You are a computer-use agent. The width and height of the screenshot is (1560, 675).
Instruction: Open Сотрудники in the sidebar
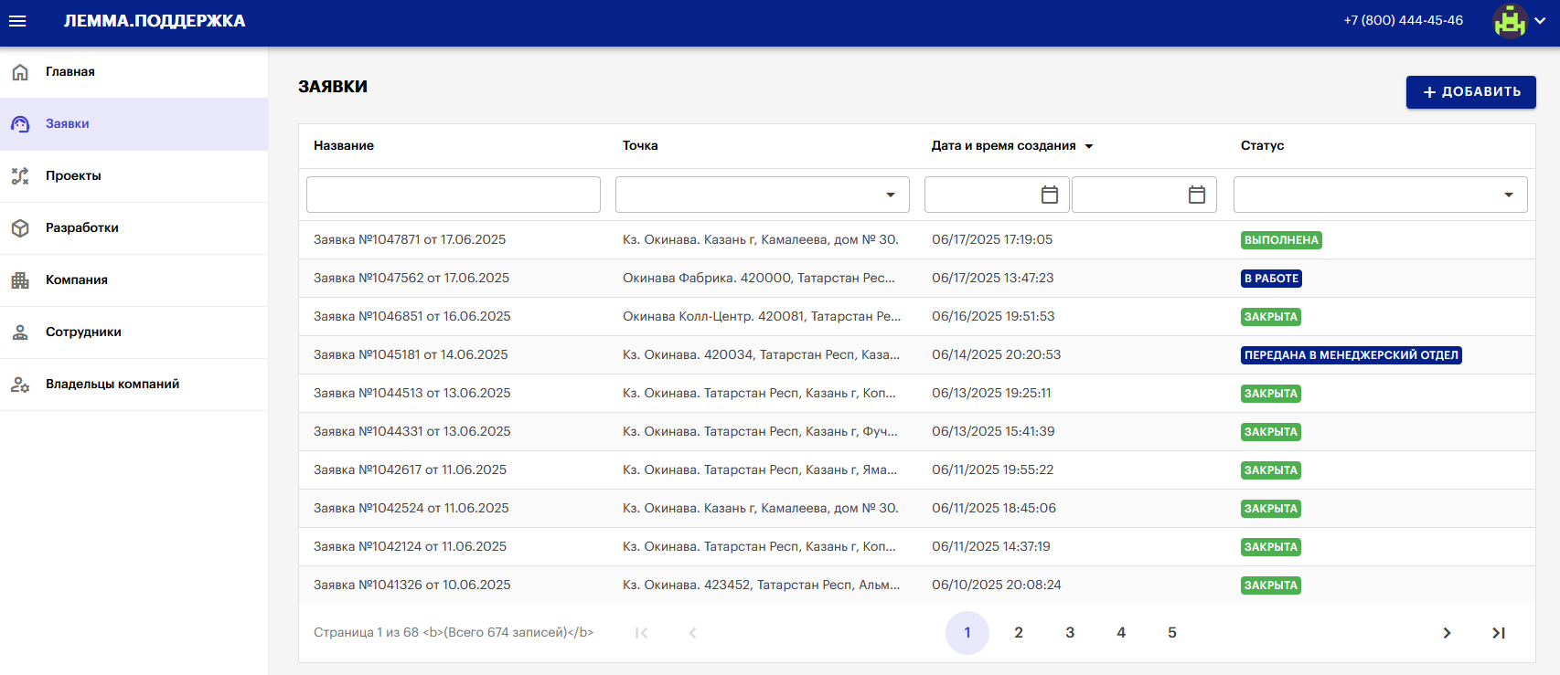[83, 332]
